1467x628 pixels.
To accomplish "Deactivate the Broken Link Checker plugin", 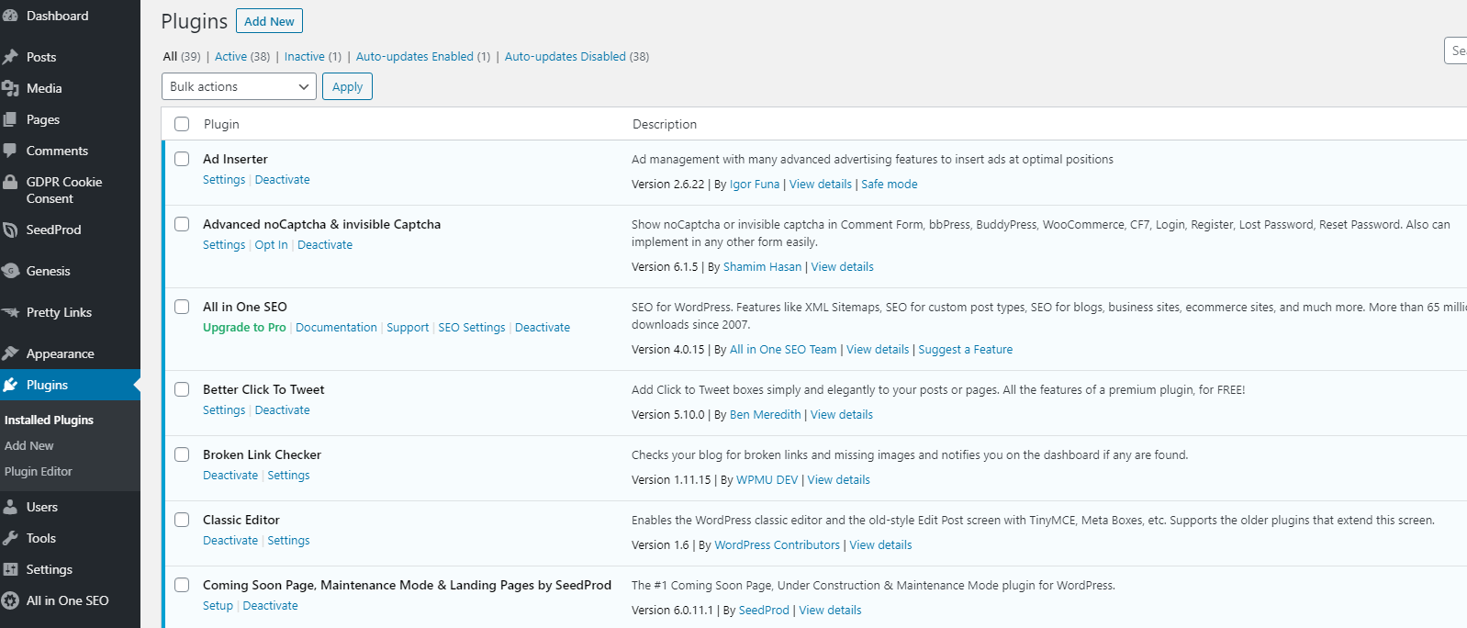I will click(x=230, y=476).
